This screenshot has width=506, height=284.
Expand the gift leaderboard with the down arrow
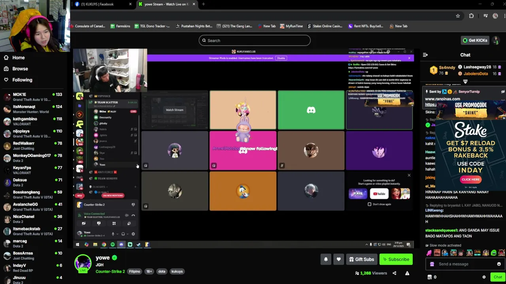(x=465, y=82)
